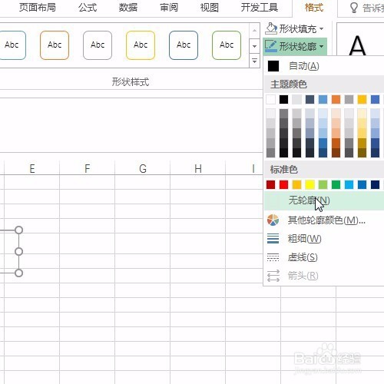The width and height of the screenshot is (384, 384).
Task: Pick the gold theme color swatch
Action: coord(362,99)
